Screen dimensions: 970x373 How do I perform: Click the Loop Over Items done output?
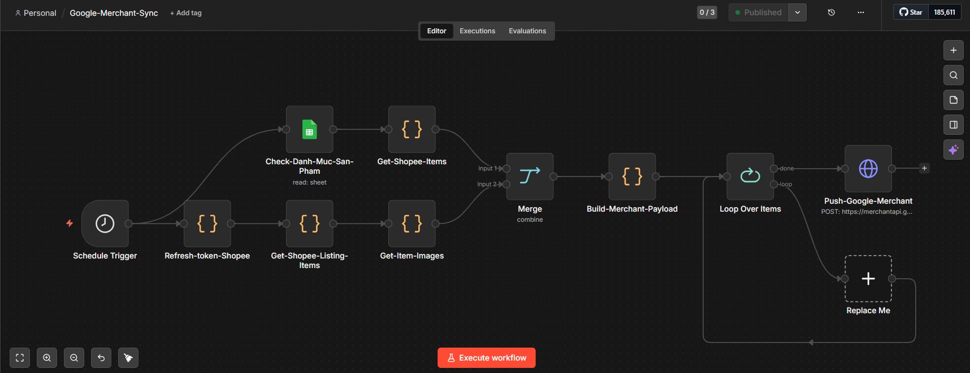[774, 168]
